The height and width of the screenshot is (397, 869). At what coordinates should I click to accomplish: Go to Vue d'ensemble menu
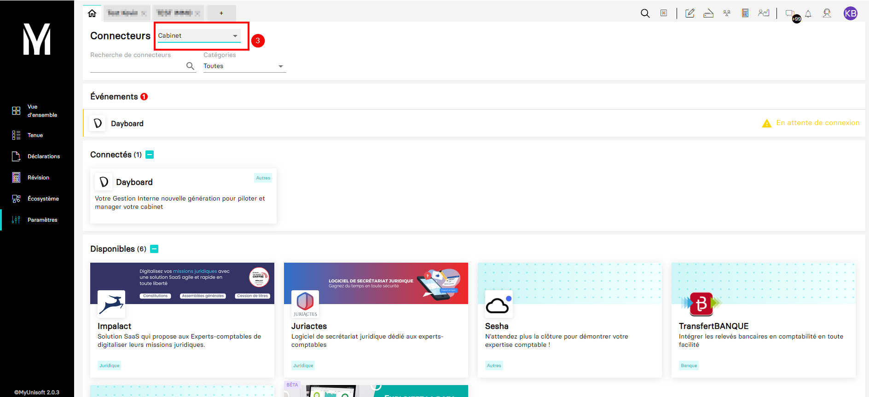coord(37,111)
